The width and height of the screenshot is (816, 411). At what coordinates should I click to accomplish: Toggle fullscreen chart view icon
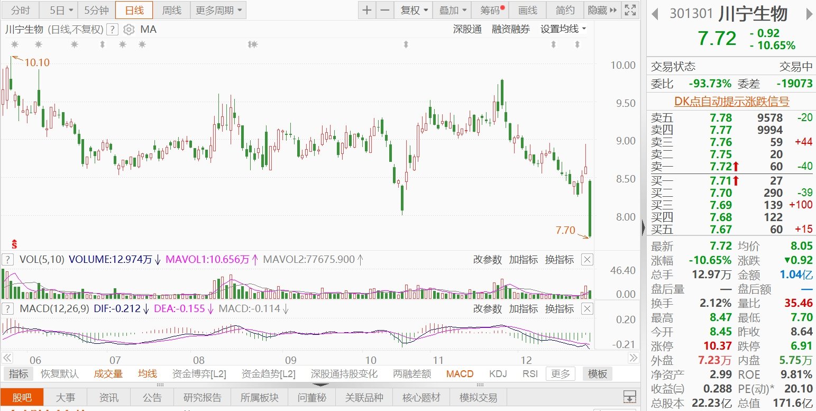[x=630, y=10]
